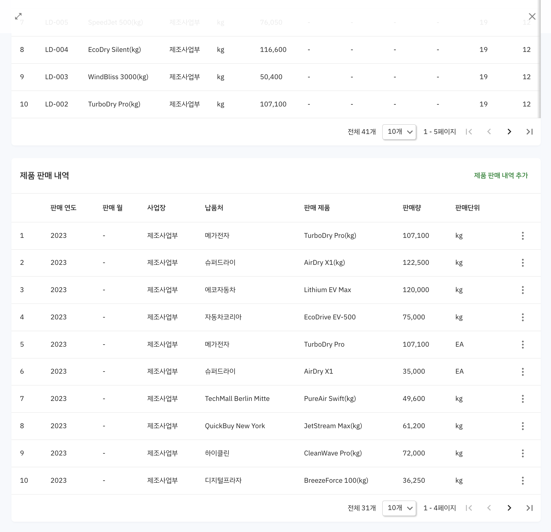Click the 판매 제품 column header
This screenshot has width=551, height=532.
point(317,208)
